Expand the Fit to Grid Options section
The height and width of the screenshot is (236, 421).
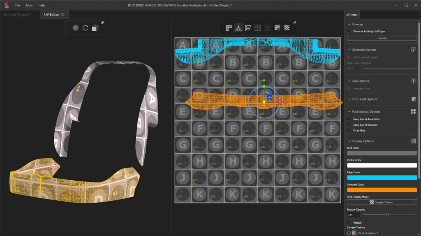click(x=349, y=99)
